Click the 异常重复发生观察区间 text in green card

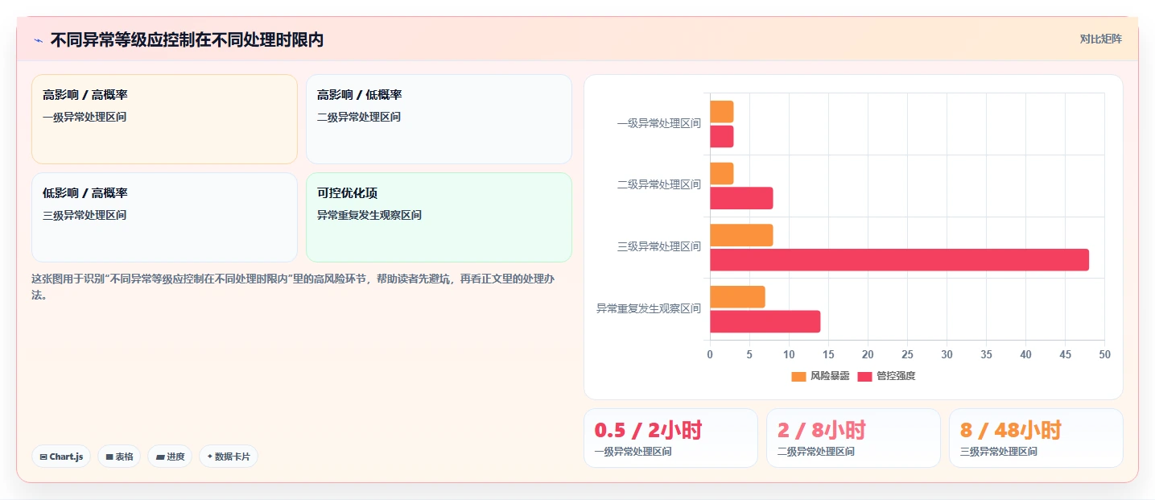click(x=369, y=215)
